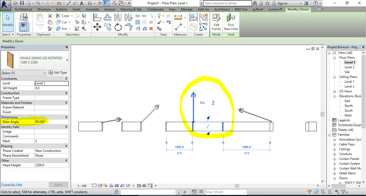Viewport: 366px width, 196px height.
Task: Switch to the Annotate ribbon tab
Action: (92, 9)
